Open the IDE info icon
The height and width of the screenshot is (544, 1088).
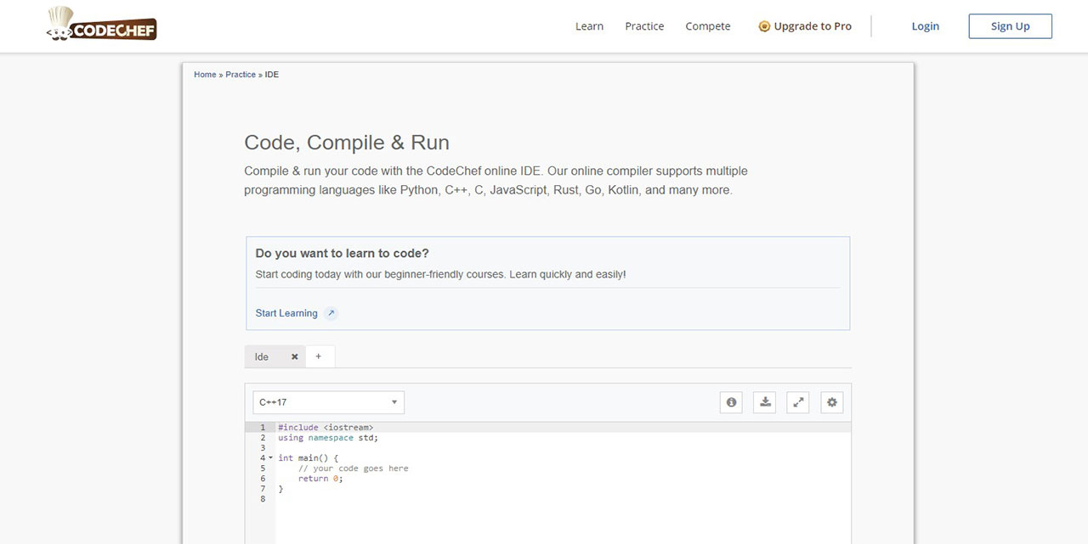pyautogui.click(x=731, y=402)
